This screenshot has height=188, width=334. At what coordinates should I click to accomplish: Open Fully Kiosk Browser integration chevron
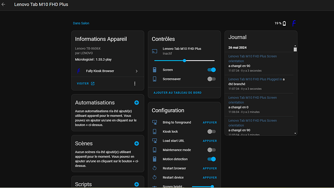pyautogui.click(x=137, y=71)
